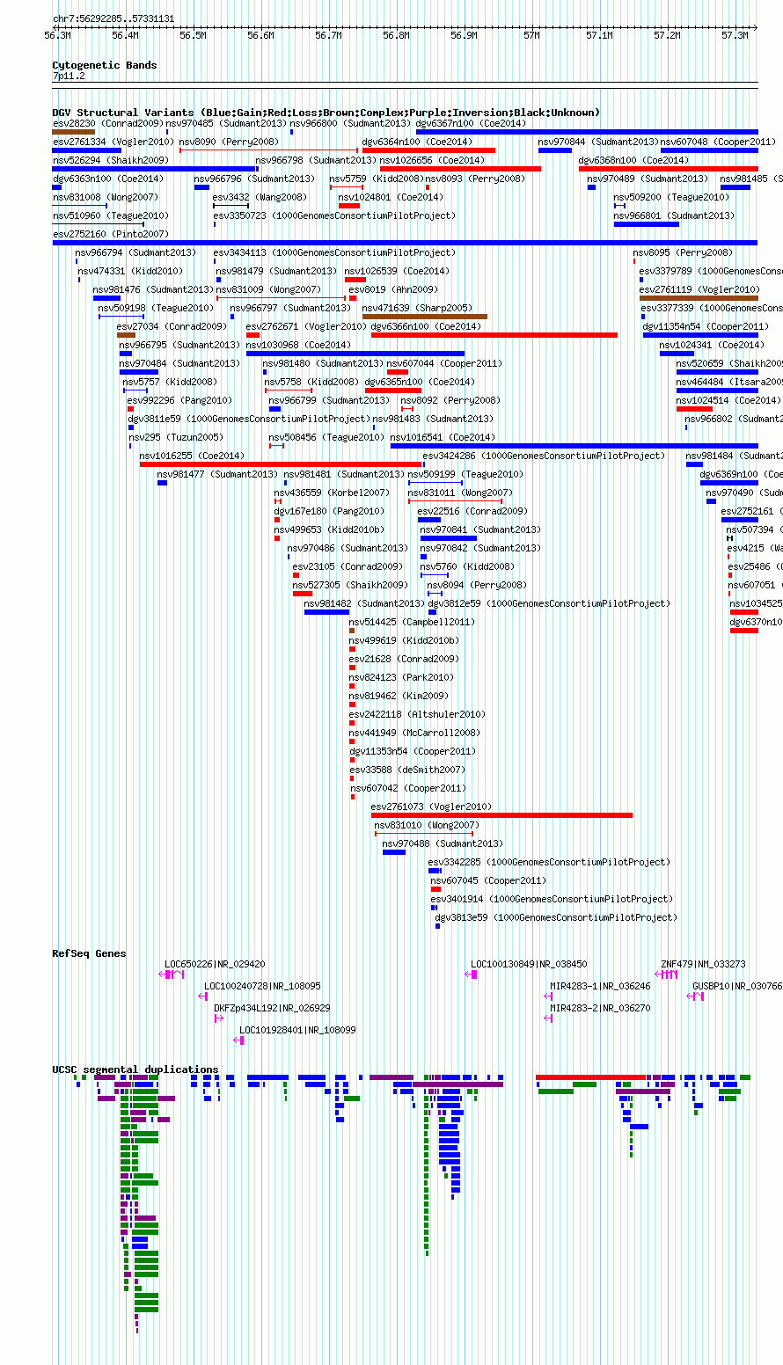
Task: Open the esv992296 (Pang2010) label
Action: click(179, 400)
